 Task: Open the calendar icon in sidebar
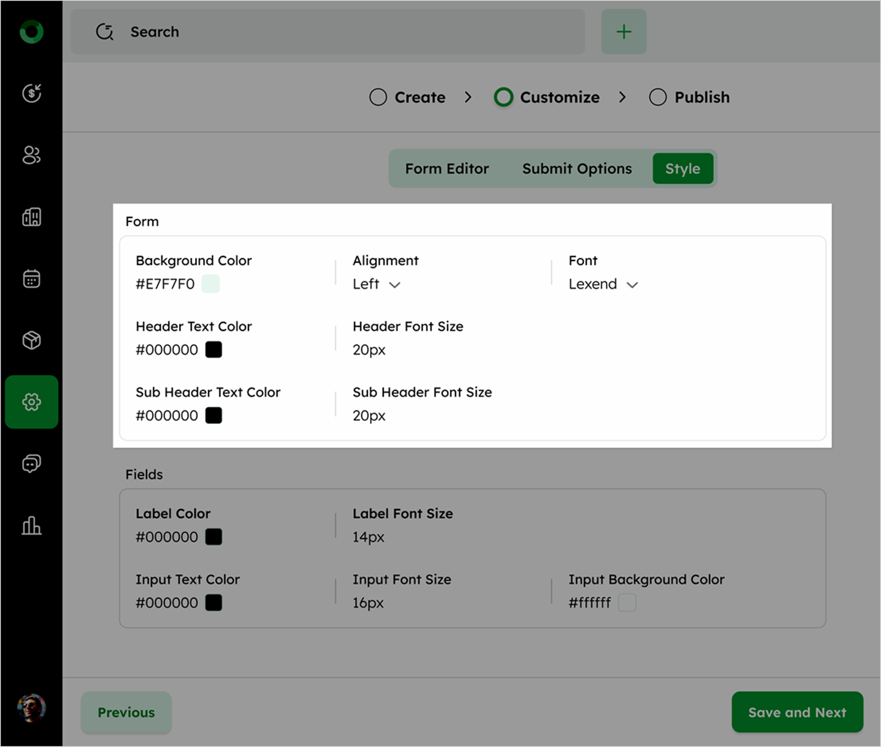click(31, 279)
